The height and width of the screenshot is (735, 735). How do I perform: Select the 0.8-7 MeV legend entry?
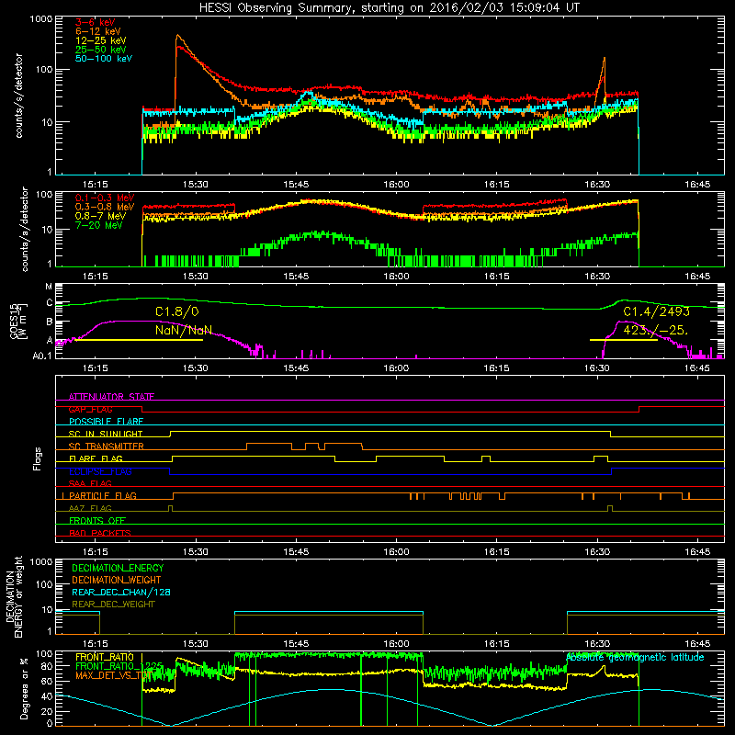coord(100,216)
